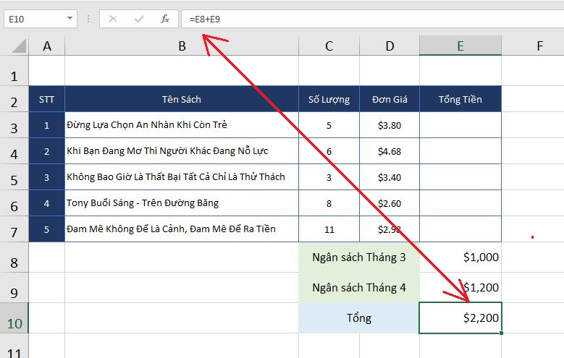Click 'Ngân sách Tháng 3' label cell
This screenshot has width=564, height=358.
(359, 257)
